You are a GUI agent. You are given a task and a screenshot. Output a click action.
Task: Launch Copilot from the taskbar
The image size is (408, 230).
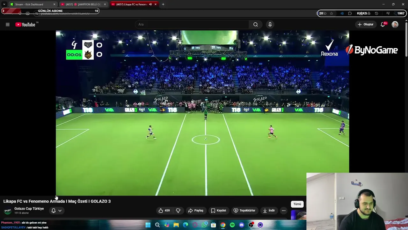point(167,225)
